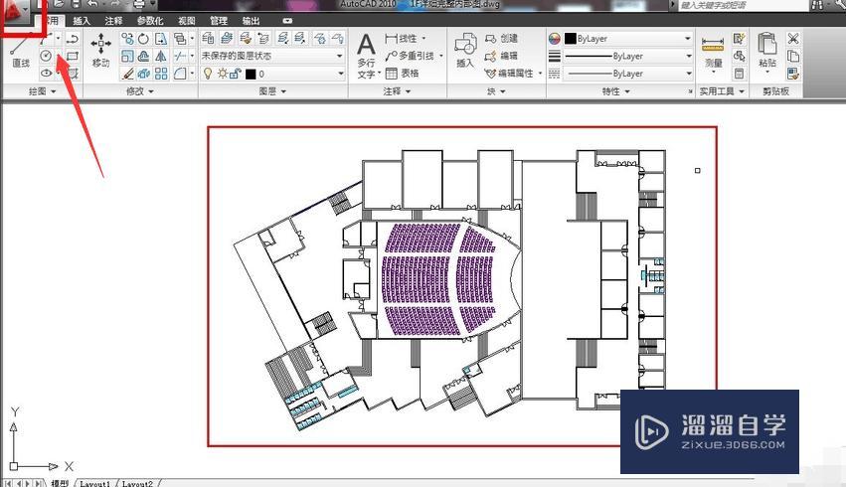This screenshot has height=487, width=846.
Task: Choose the Fillet tool
Action: (x=180, y=74)
